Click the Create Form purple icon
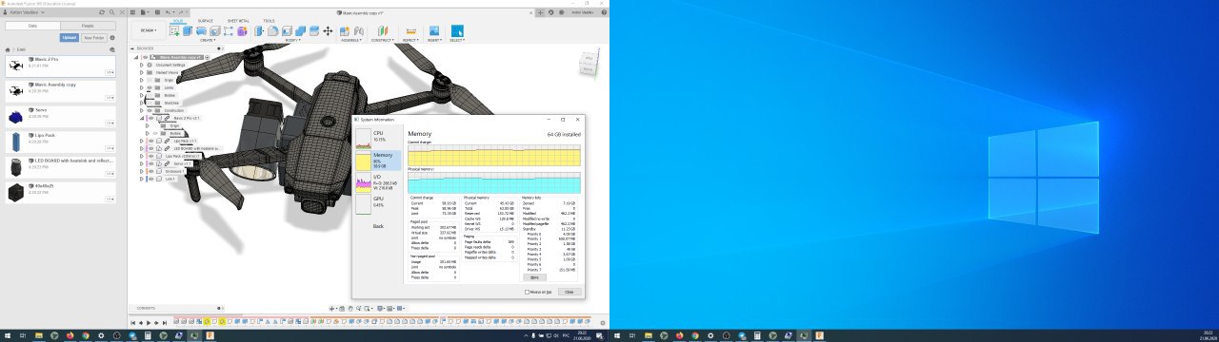The height and width of the screenshot is (342, 1219). [x=242, y=30]
